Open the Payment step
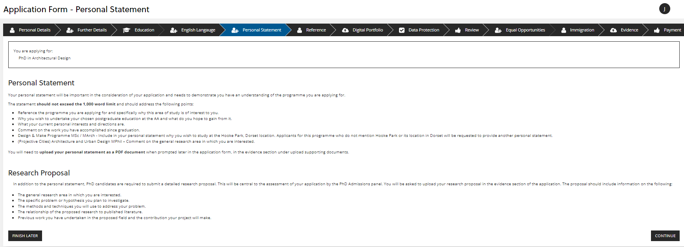 [672, 30]
